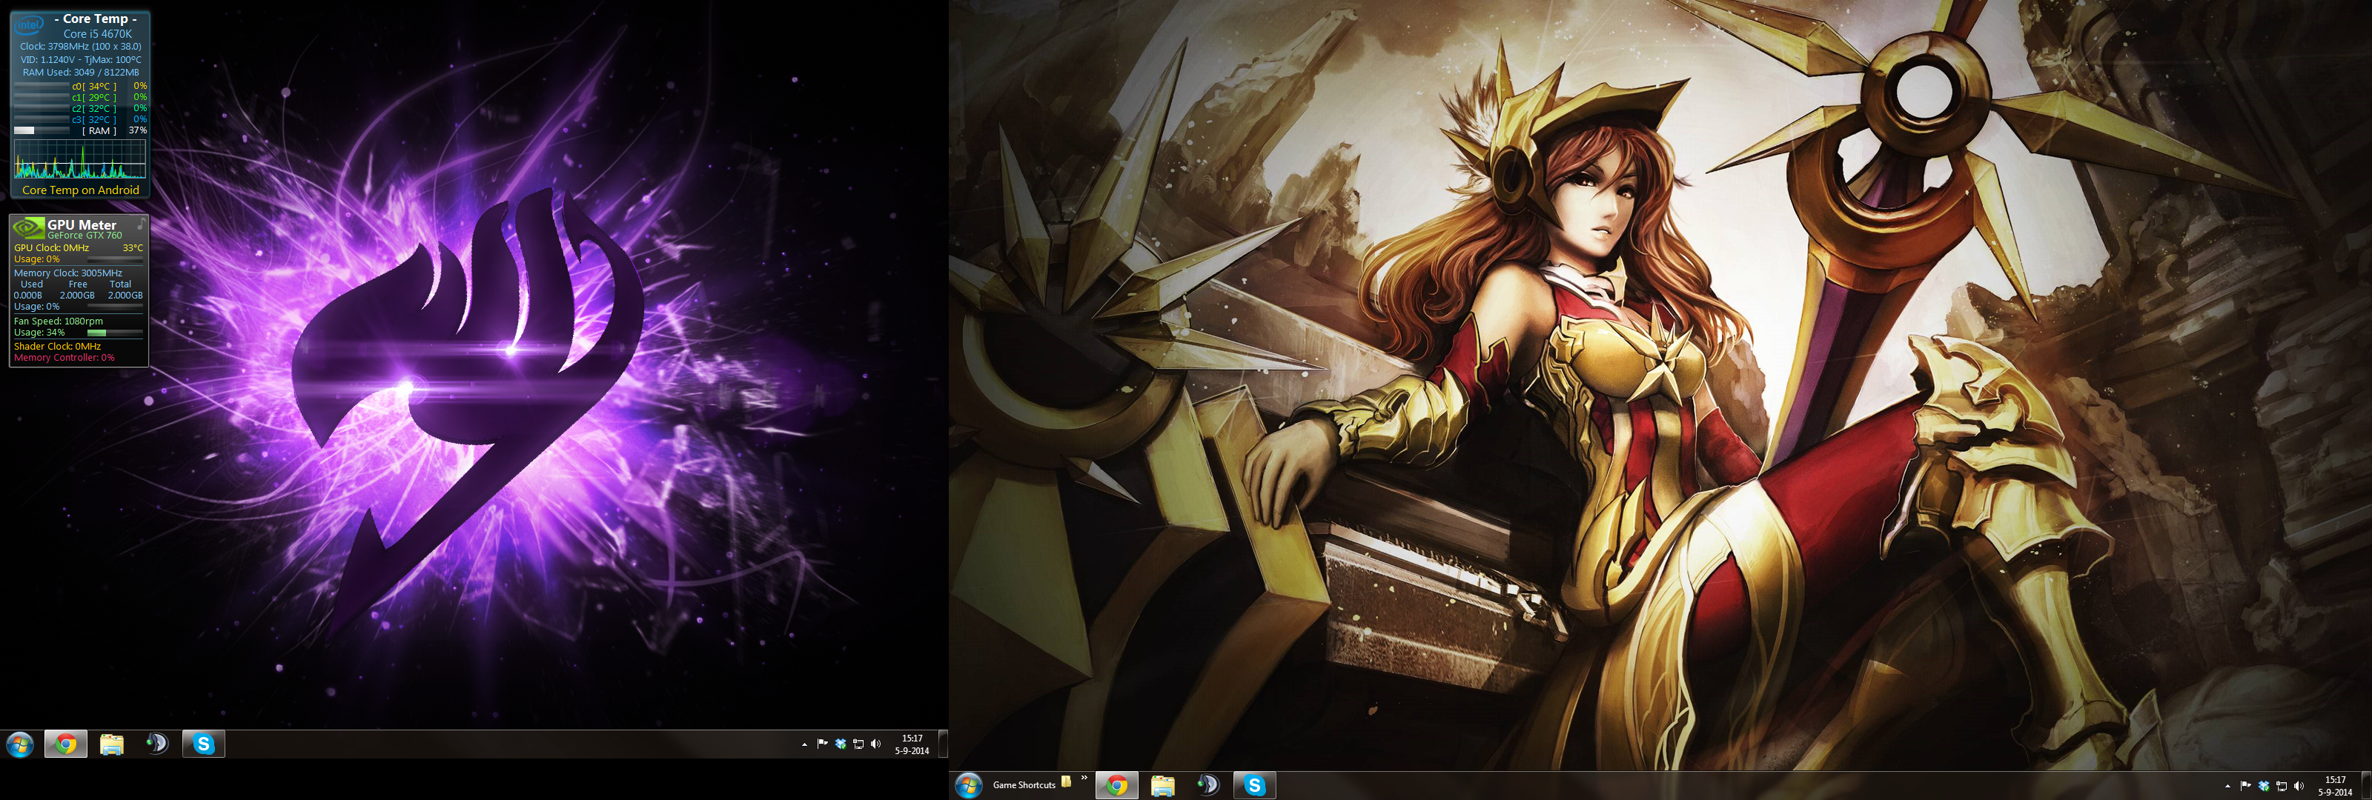Click the GPU Meter gadget title
Screen dimensions: 2372x800
tap(82, 224)
